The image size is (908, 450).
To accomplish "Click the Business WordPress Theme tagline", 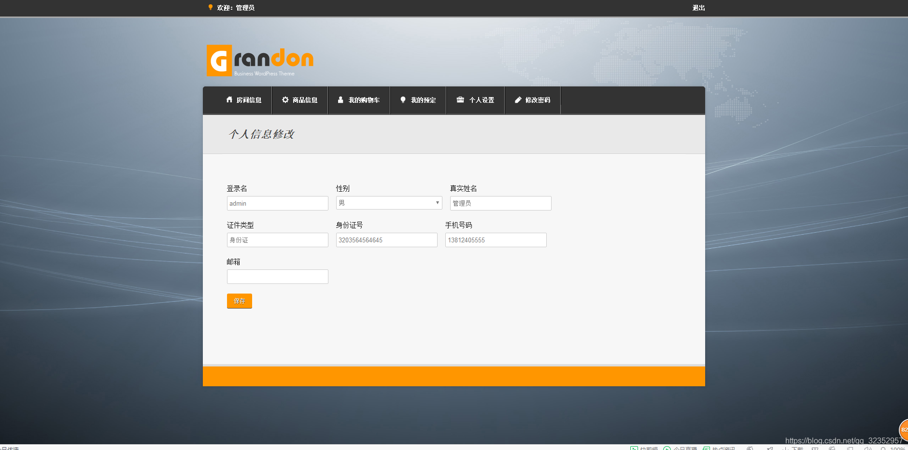I will click(264, 73).
